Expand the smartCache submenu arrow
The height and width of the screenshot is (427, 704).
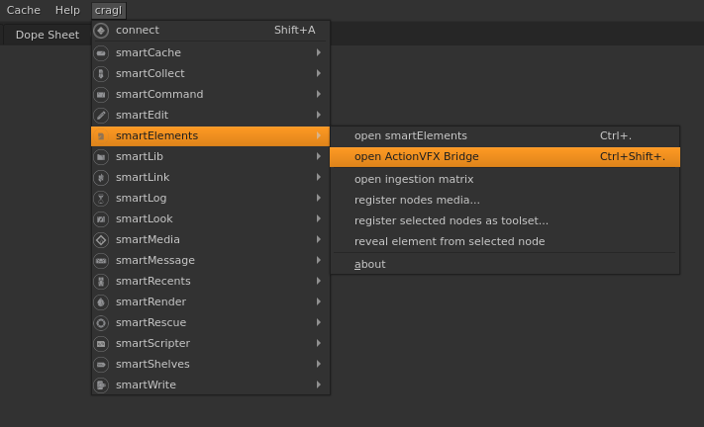(318, 52)
